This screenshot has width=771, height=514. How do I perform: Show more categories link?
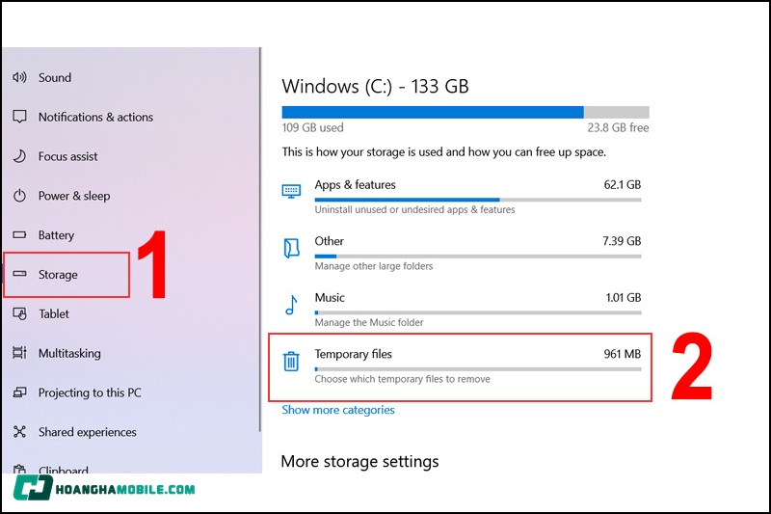338,410
